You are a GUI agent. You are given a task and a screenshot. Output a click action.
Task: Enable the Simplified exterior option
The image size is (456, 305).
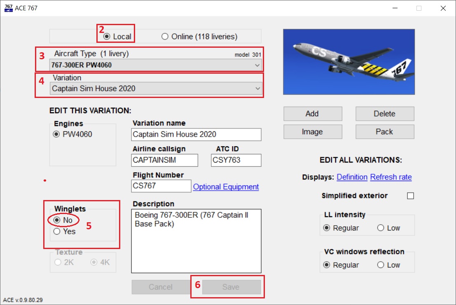click(x=410, y=196)
